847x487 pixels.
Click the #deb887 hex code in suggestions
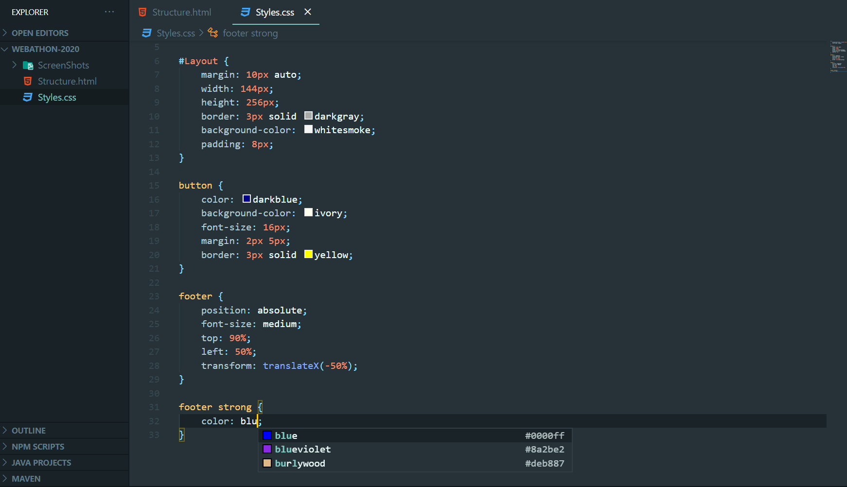coord(545,463)
